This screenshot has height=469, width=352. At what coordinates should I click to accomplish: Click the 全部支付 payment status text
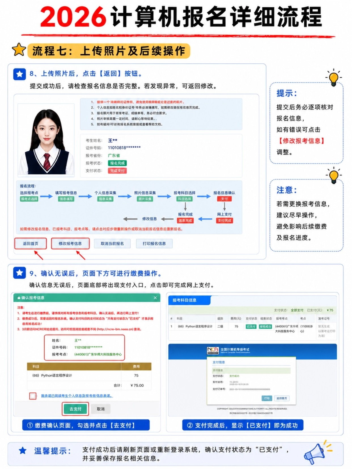click(297, 310)
